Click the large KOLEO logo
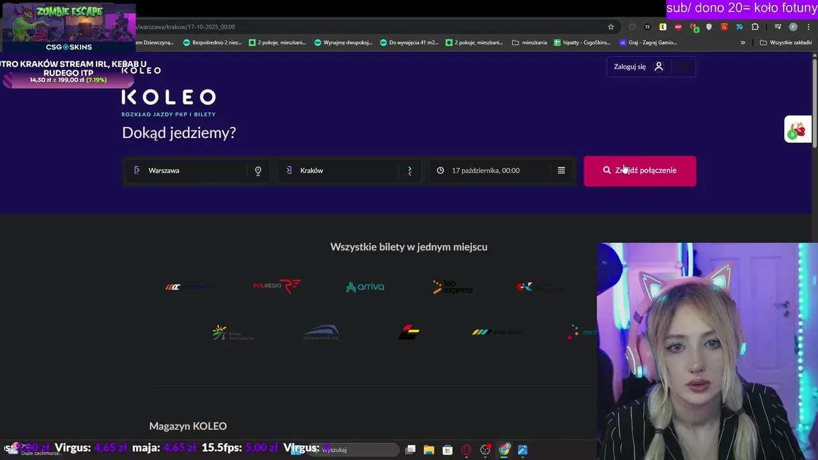 point(169,97)
